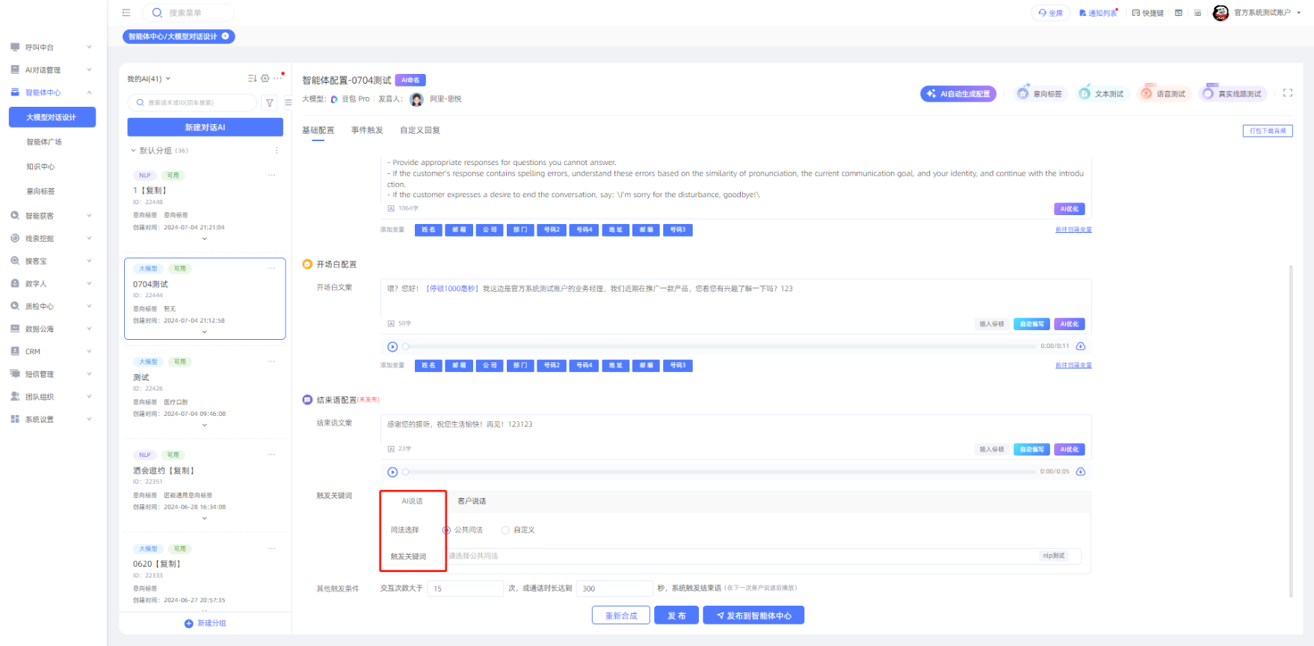
Task: Enter fullscreen with the expand icon
Action: click(1287, 93)
